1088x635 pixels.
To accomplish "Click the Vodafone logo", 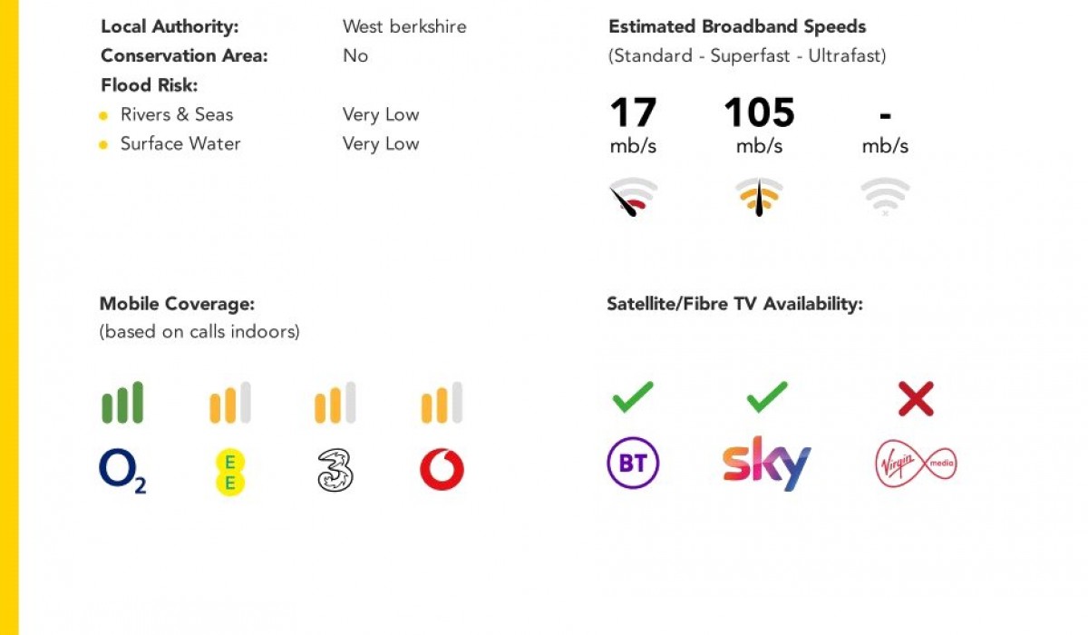I will point(442,471).
